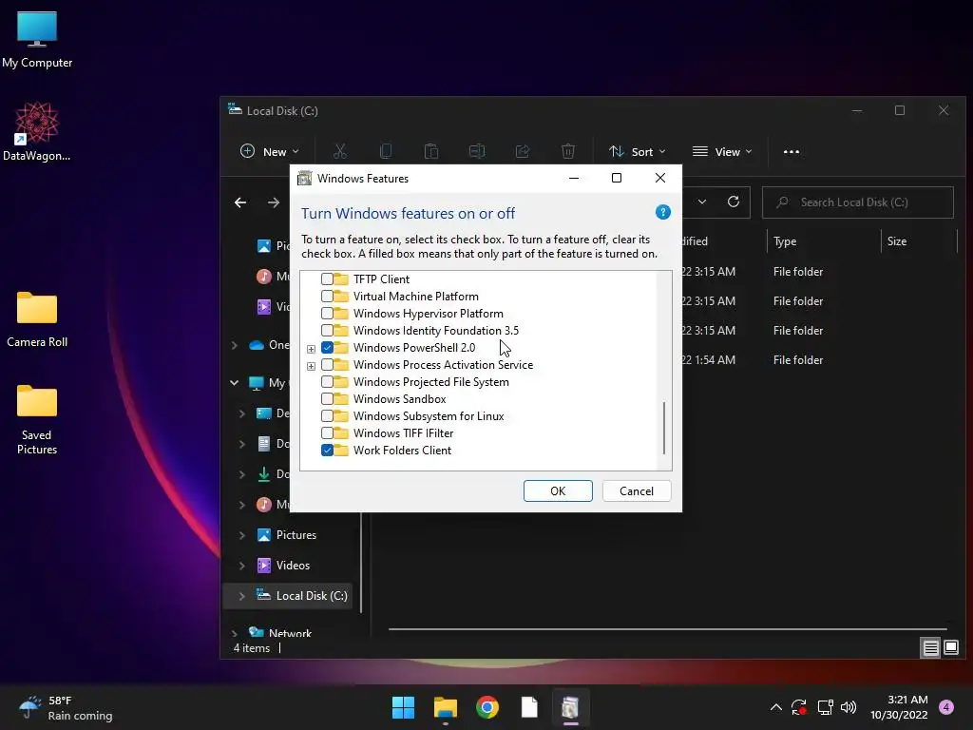Screen dimensions: 973x730
Task: Open the clock and date flyout
Action: [x=899, y=707]
